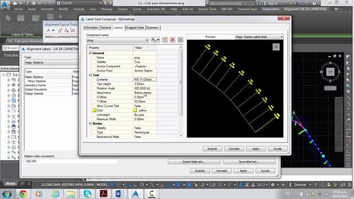Click the Windows Start button
Screen dimensions: 354x199
(x=7, y=194)
